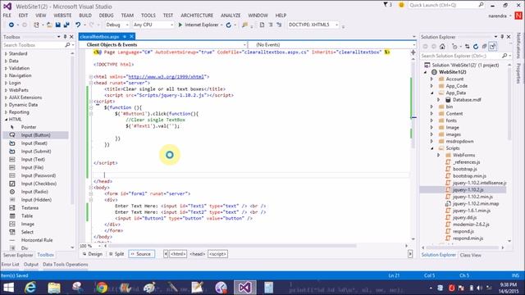Pin the Toolbox panel with pushpin
Image resolution: width=525 pixels, height=295 pixels.
[x=65, y=37]
